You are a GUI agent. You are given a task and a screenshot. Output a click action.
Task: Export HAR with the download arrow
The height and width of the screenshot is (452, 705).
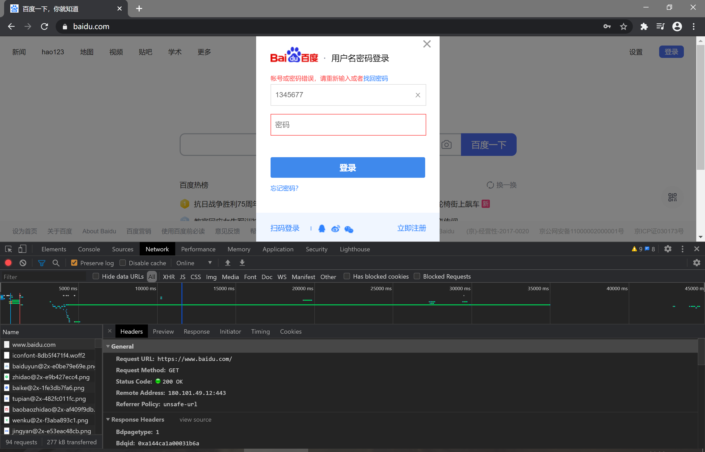pos(242,263)
